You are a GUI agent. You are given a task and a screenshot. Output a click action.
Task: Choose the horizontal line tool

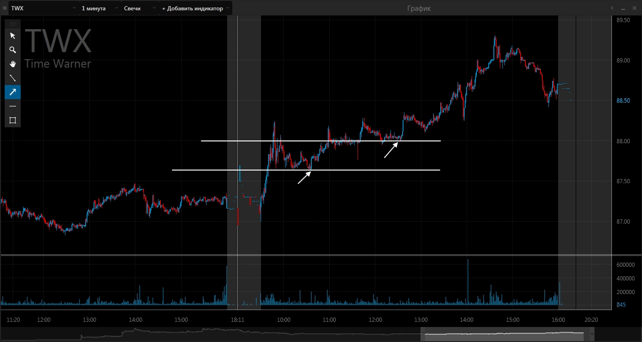(13, 106)
